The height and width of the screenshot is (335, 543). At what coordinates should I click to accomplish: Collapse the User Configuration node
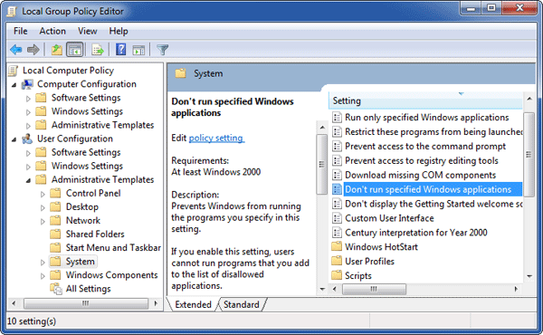pos(14,139)
